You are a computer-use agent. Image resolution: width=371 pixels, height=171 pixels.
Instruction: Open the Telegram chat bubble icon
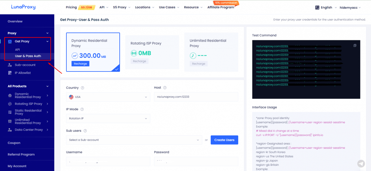361,164
